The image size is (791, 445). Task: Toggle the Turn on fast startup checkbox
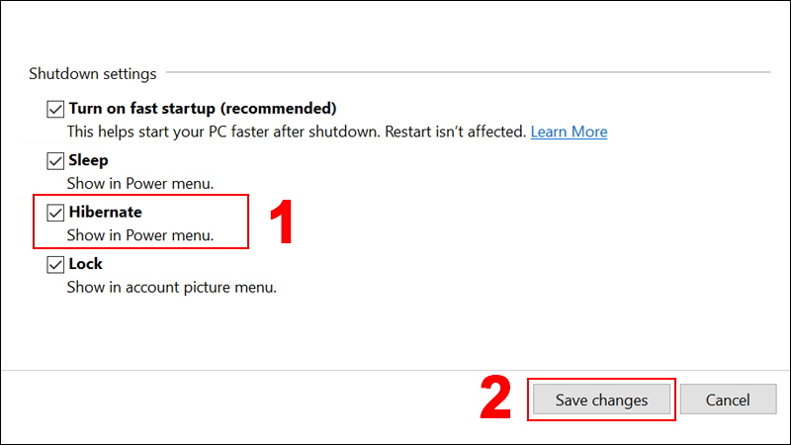pyautogui.click(x=55, y=108)
